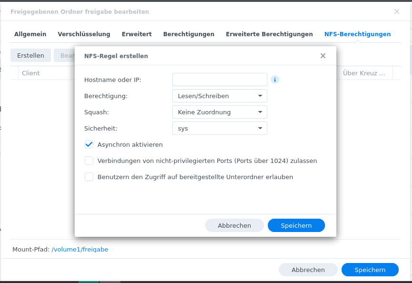This screenshot has width=412, height=283.
Task: Expand the Squash dropdown
Action: point(219,112)
